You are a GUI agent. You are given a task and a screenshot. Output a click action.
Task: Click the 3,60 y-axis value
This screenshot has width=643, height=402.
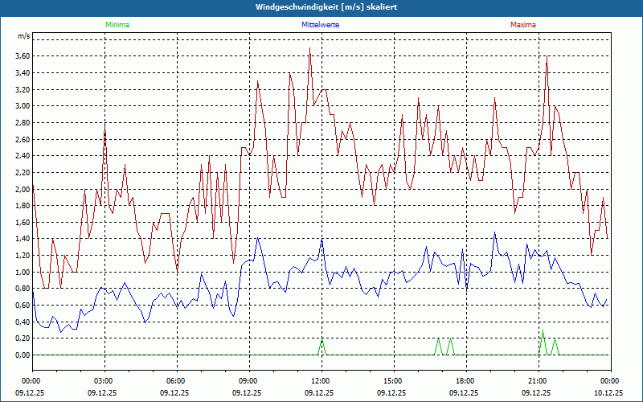23,56
